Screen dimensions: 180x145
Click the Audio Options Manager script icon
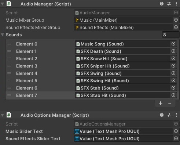pyautogui.click(x=9, y=115)
